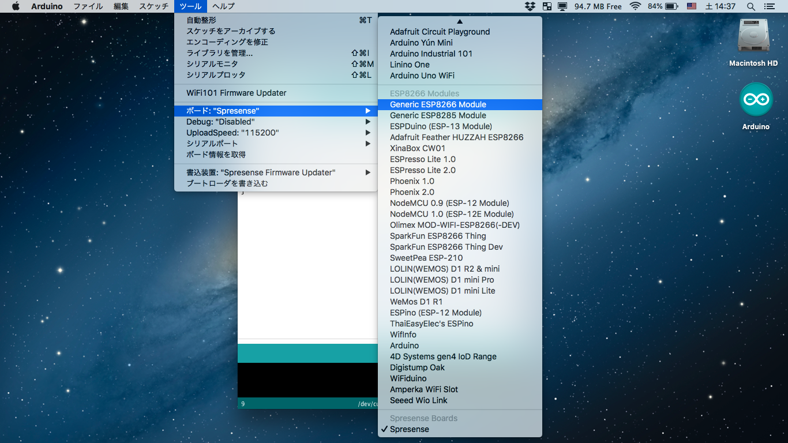
Task: Select ESPresso Lite 2.0 board
Action: tap(460, 170)
